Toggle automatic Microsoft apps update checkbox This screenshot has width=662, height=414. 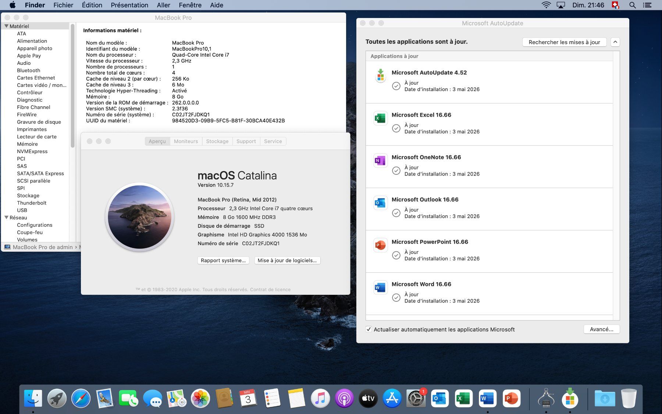click(x=369, y=329)
